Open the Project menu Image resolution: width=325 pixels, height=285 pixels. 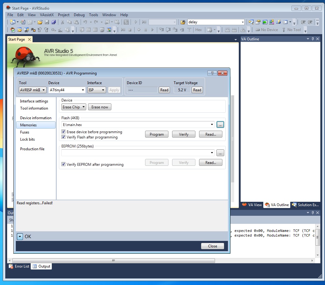click(64, 15)
